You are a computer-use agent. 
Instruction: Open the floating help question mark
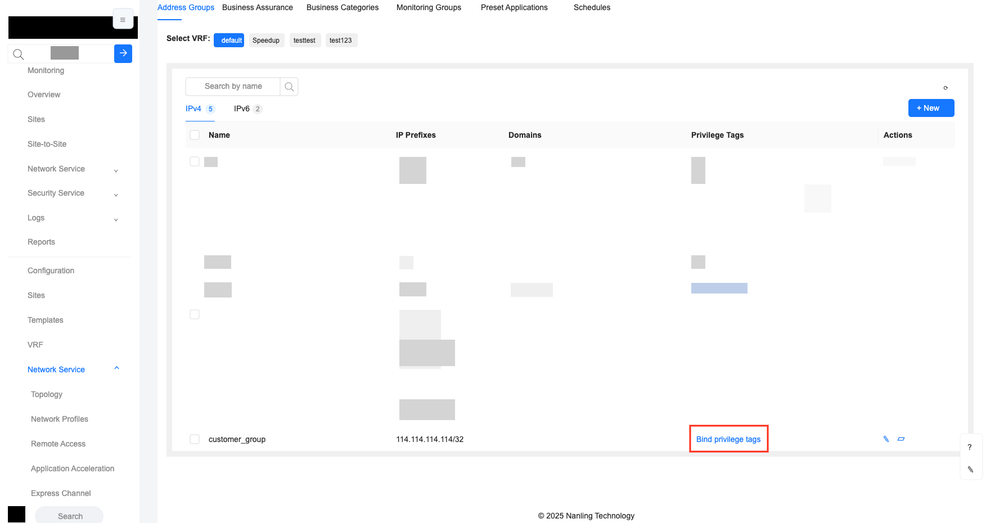(x=970, y=447)
